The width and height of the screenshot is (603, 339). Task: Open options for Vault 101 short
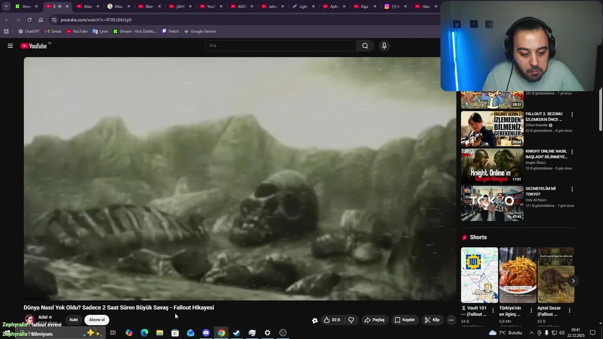[x=493, y=311]
